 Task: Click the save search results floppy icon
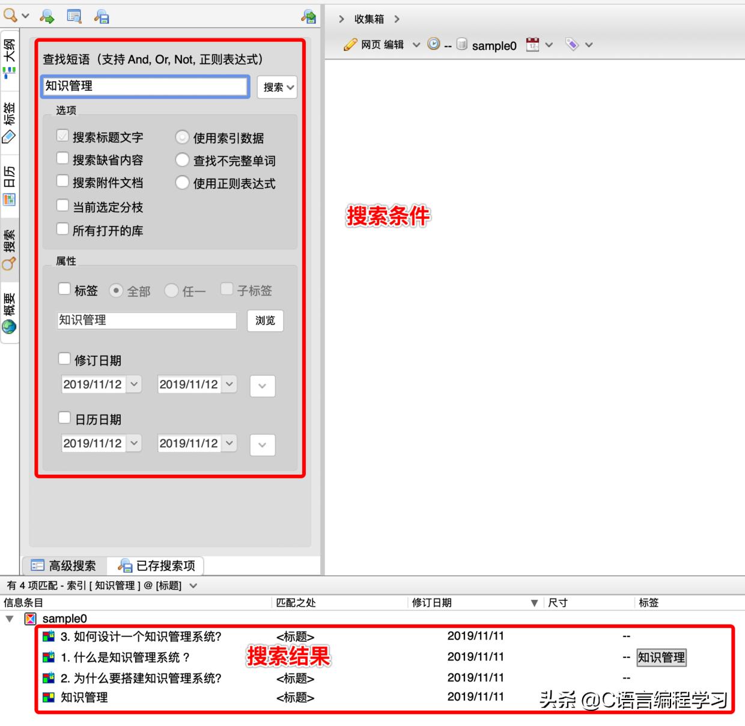(x=101, y=16)
